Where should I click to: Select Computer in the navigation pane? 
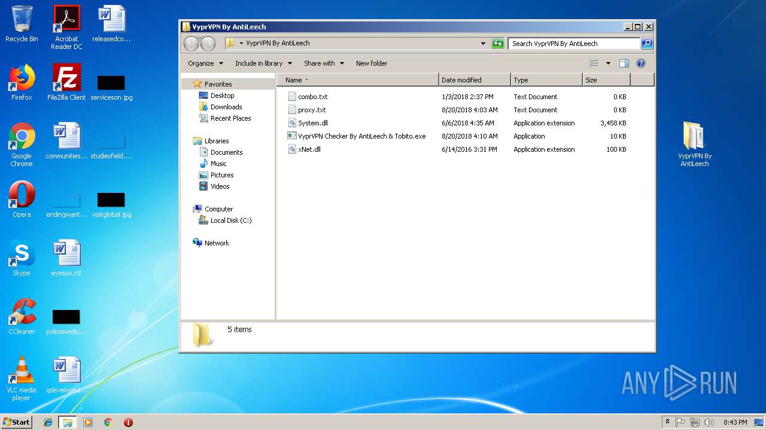pos(218,209)
